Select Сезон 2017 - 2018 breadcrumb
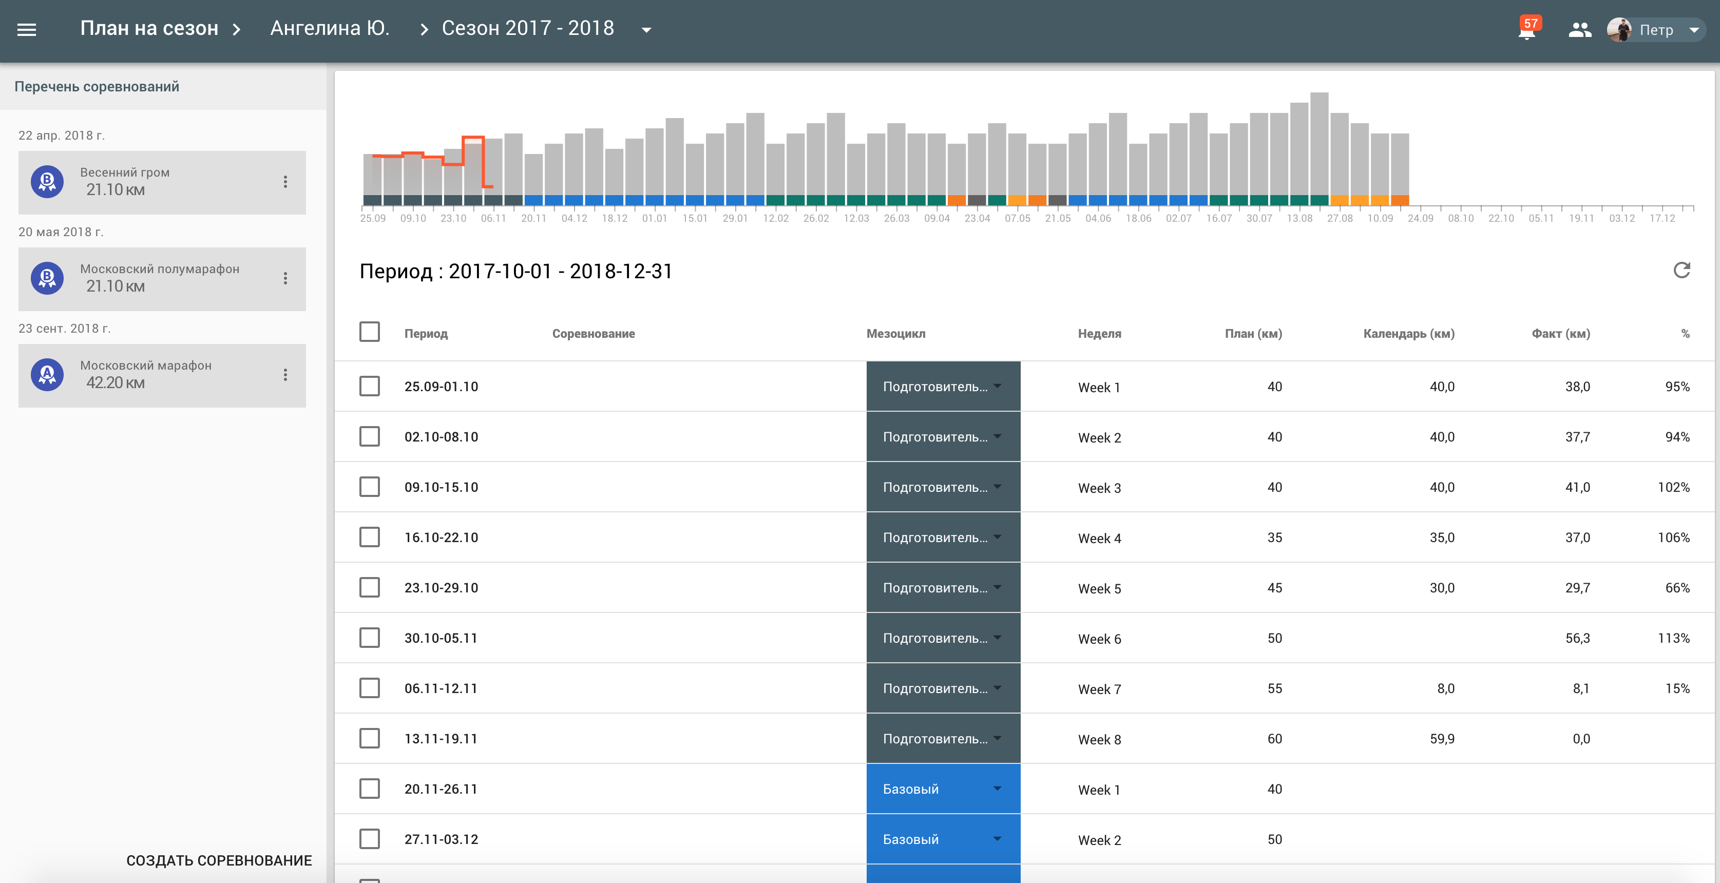1720x883 pixels. 527,28
